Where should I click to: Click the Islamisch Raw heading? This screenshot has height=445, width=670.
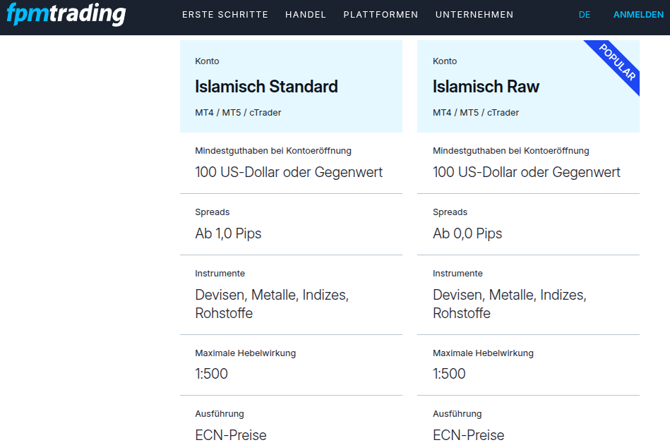click(x=486, y=87)
